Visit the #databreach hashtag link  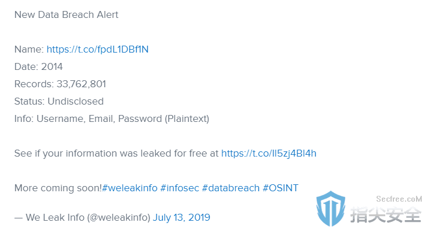coord(231,188)
